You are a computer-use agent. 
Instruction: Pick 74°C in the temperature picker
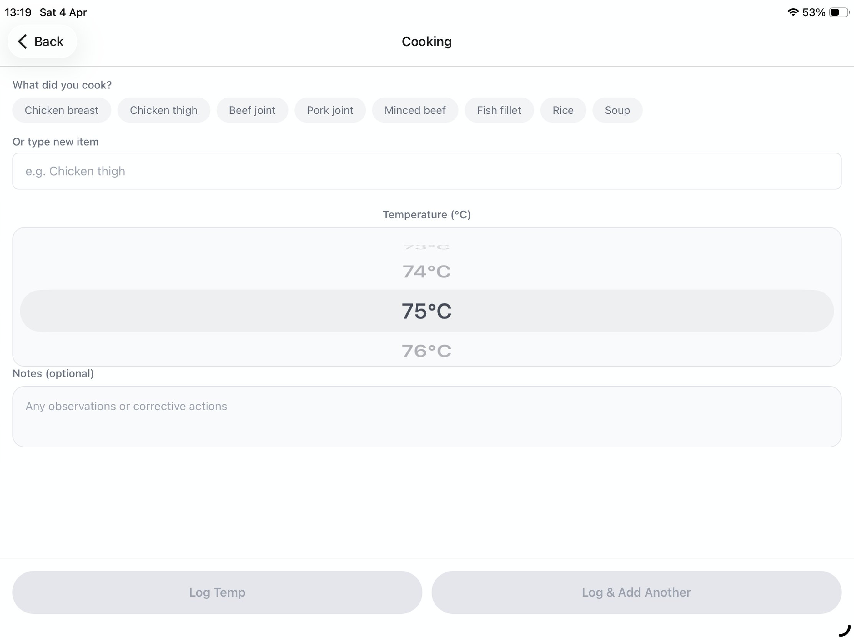pos(427,272)
